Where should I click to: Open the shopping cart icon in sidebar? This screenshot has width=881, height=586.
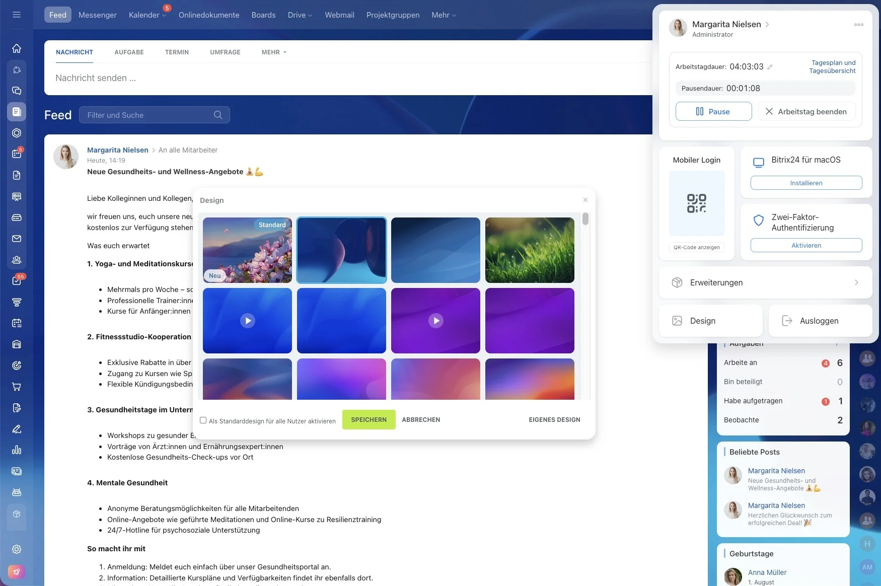click(17, 387)
